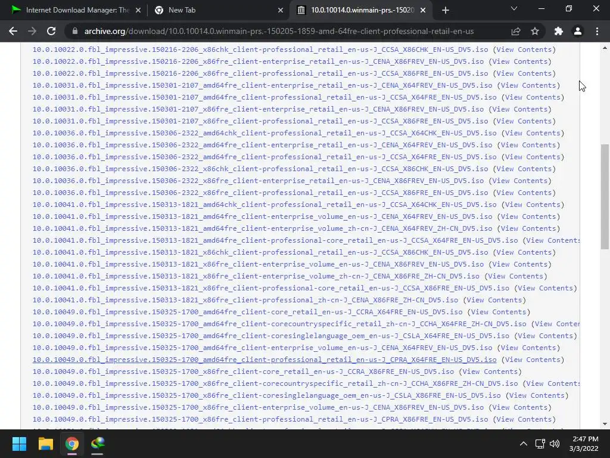View Contents of 10031 x86fre enterprise ISO

tap(519, 110)
